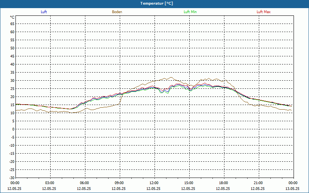Click the 15:00 time axis label
Screen dimensions: 309x193
(x=189, y=183)
